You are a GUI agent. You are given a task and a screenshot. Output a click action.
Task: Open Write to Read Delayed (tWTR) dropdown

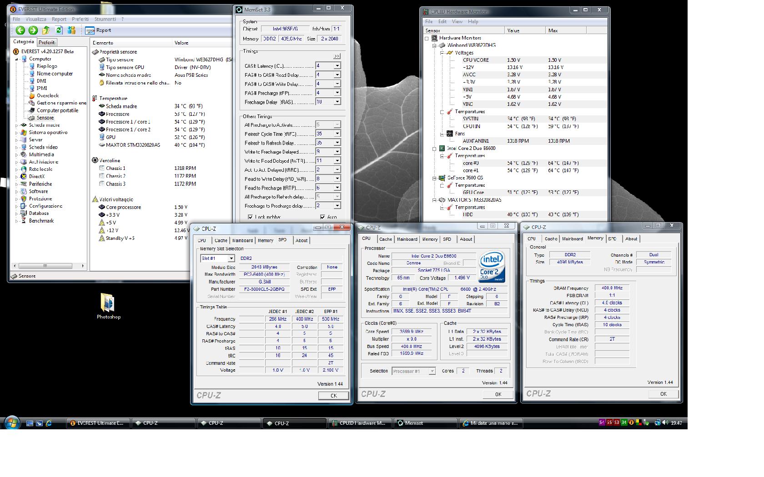pos(337,161)
